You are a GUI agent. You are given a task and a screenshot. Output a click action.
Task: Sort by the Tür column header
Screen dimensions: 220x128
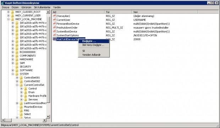(118, 12)
